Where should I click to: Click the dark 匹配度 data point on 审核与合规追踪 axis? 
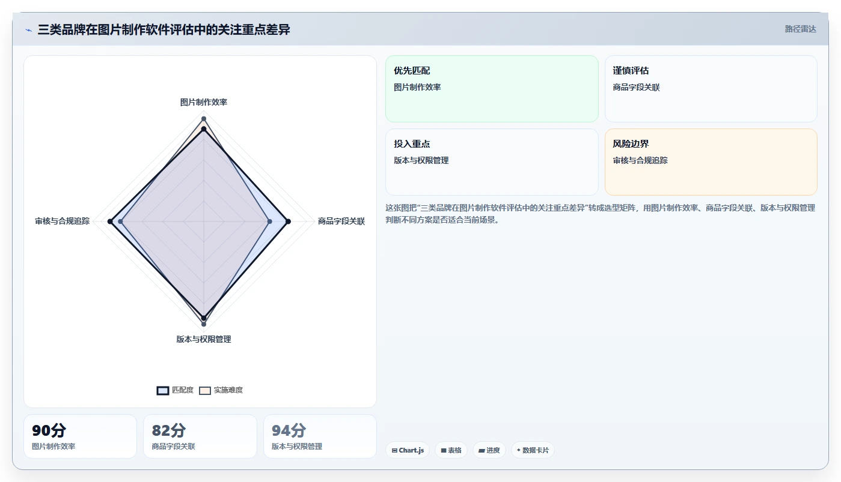(110, 221)
